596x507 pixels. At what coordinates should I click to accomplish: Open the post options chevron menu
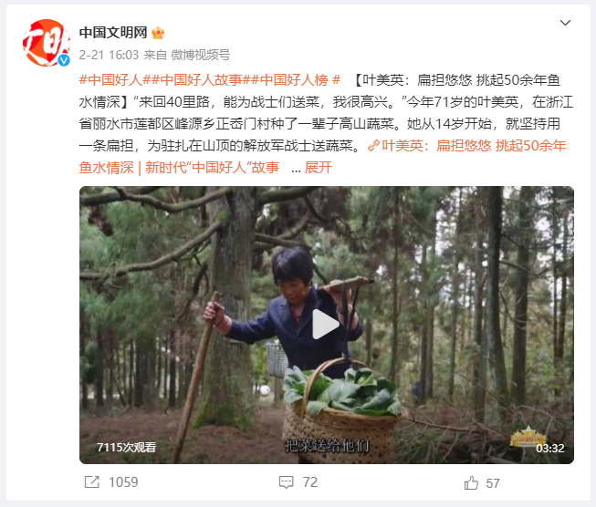click(x=565, y=23)
